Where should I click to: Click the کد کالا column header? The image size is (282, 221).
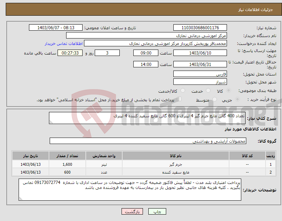[x=247, y=156]
